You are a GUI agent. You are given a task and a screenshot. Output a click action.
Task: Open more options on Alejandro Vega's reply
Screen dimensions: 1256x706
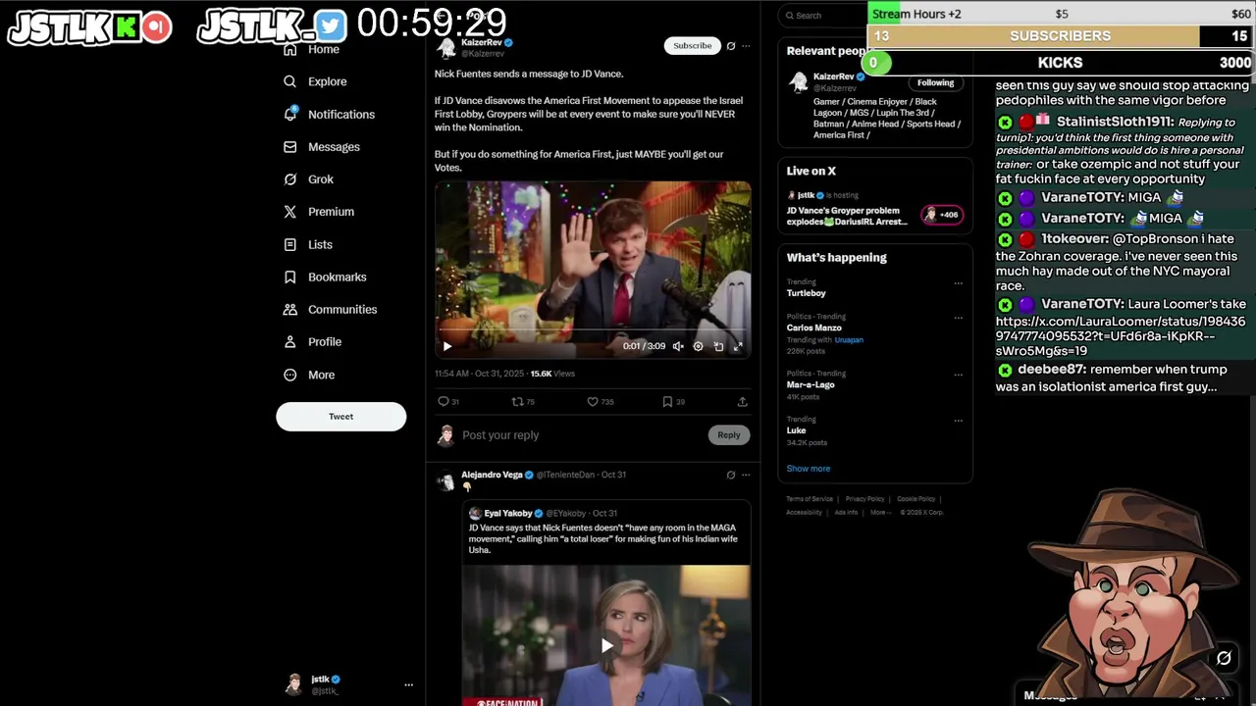[x=746, y=475]
